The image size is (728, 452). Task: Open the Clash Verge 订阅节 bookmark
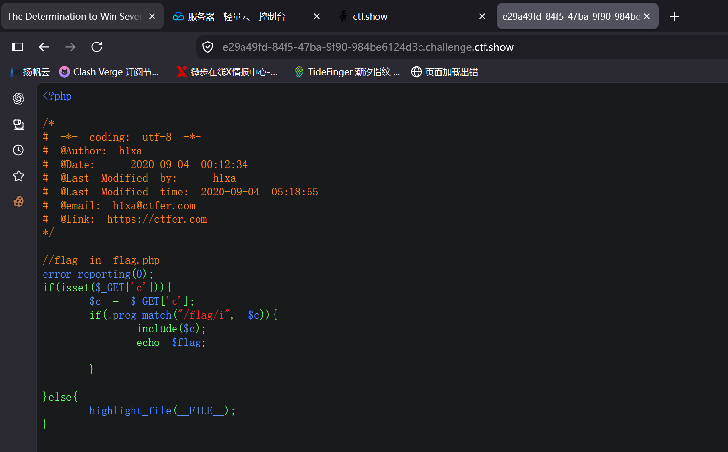click(x=109, y=72)
